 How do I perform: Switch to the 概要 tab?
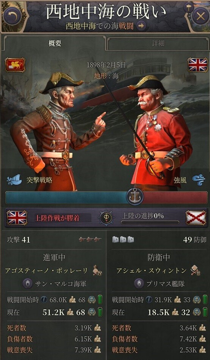point(55,43)
